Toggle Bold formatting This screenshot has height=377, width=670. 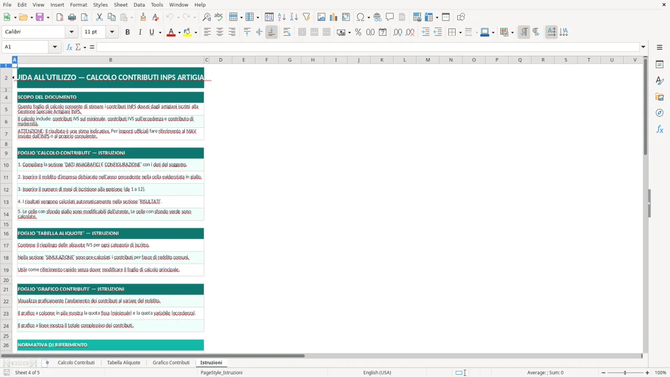(127, 32)
